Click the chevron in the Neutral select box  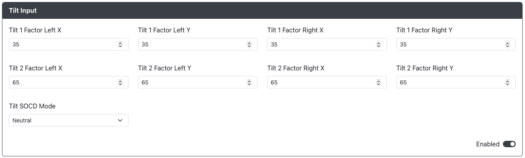click(x=120, y=120)
